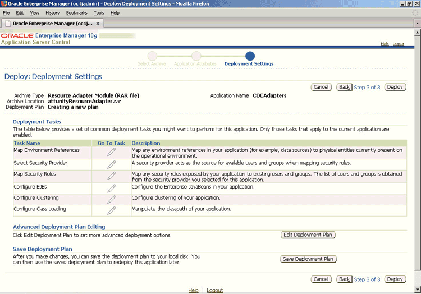The width and height of the screenshot is (421, 294).
Task: Click the CDCAdapters application name
Action: (269, 95)
